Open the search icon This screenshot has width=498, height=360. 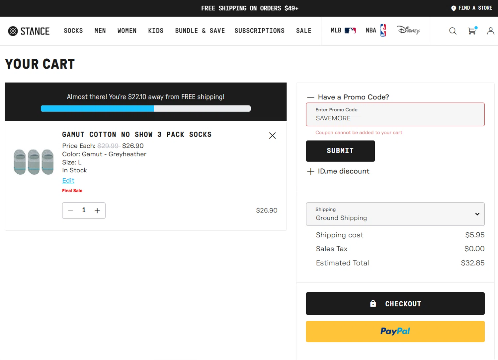[x=453, y=31]
